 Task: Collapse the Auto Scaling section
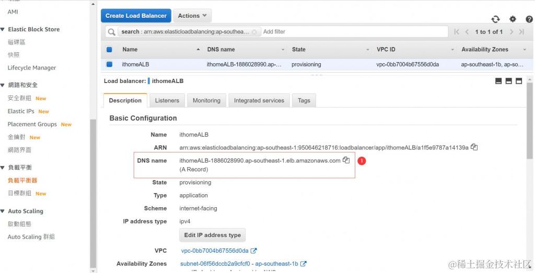(3, 211)
